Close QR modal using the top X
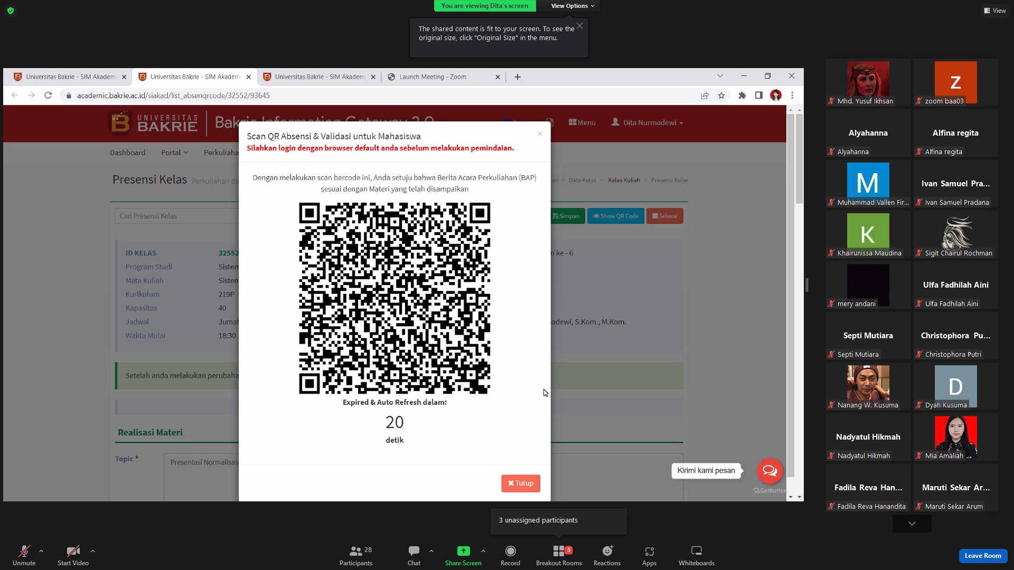This screenshot has width=1014, height=570. tap(540, 134)
